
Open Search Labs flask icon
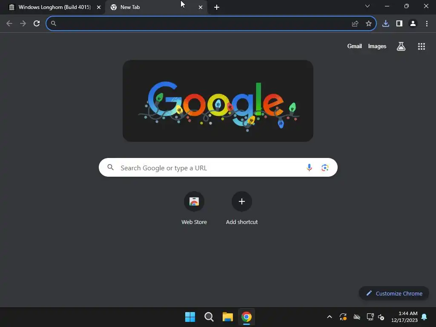point(401,46)
